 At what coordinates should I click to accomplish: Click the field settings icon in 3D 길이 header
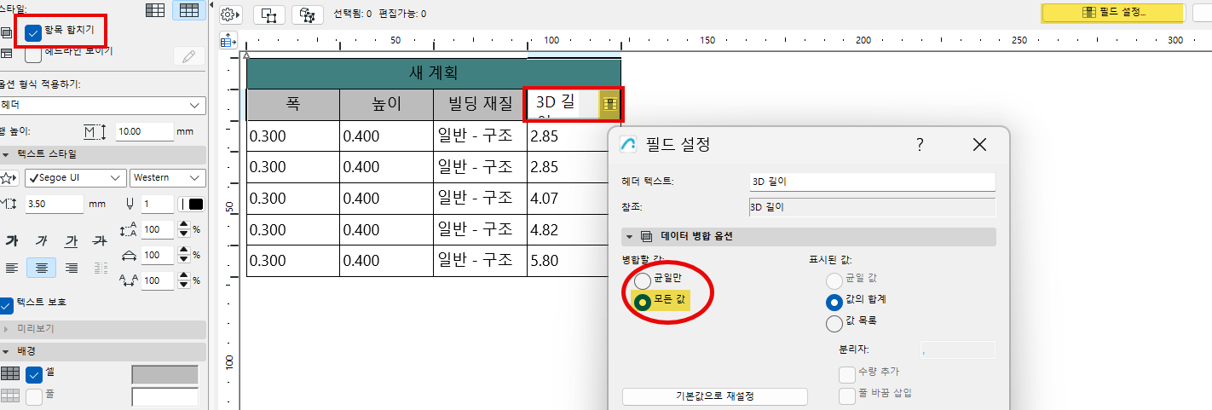click(609, 104)
